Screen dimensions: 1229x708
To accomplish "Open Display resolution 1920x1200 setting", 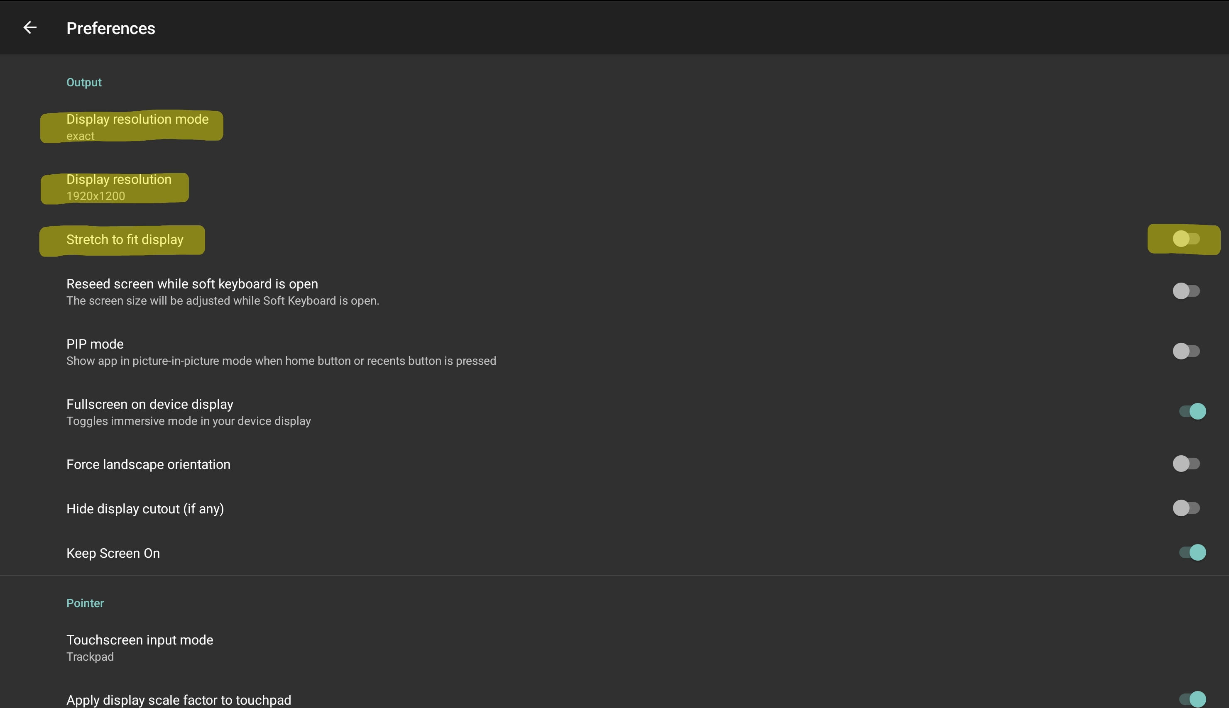I will point(614,187).
